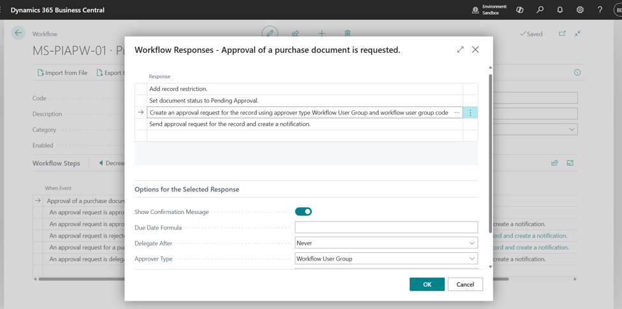Open row options for the selected response

(470, 113)
